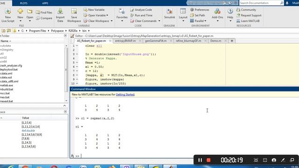The image size is (299, 168).
Task: Click Request Support
Action: tap(249, 15)
